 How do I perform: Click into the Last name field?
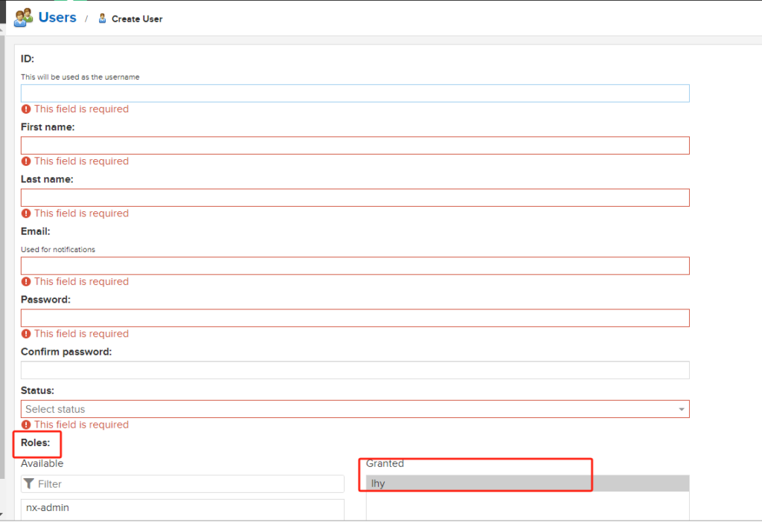pyautogui.click(x=355, y=198)
